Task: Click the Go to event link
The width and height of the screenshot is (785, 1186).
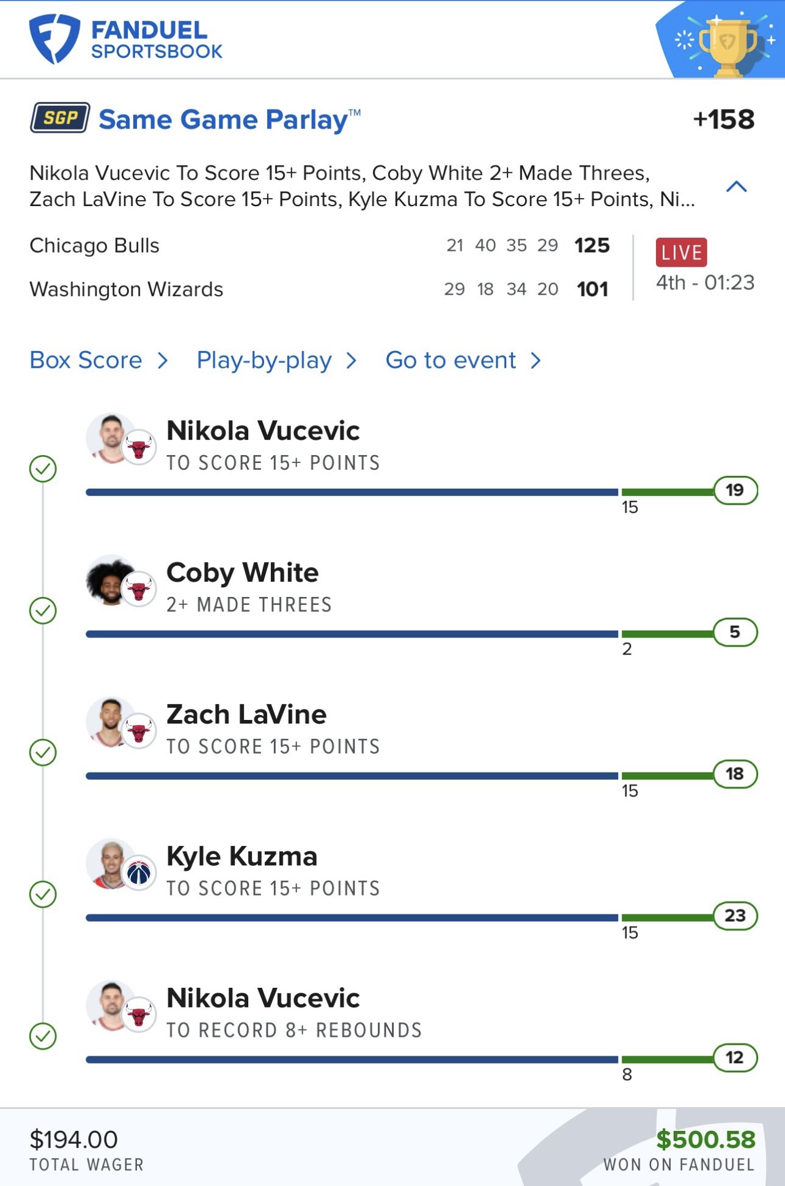Action: (451, 361)
